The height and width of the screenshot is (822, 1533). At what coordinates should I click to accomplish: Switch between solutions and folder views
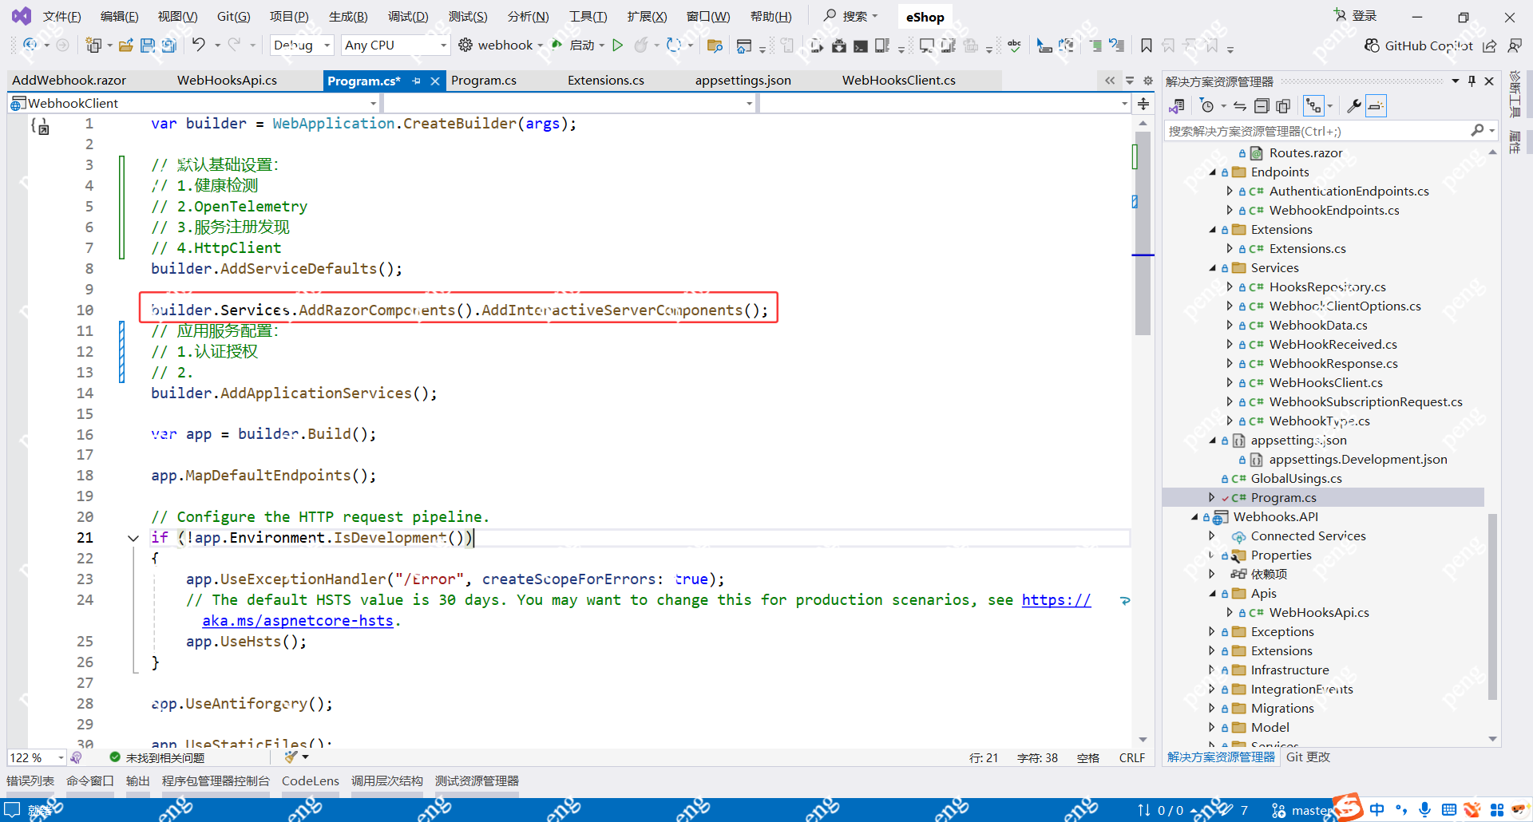pyautogui.click(x=1177, y=106)
